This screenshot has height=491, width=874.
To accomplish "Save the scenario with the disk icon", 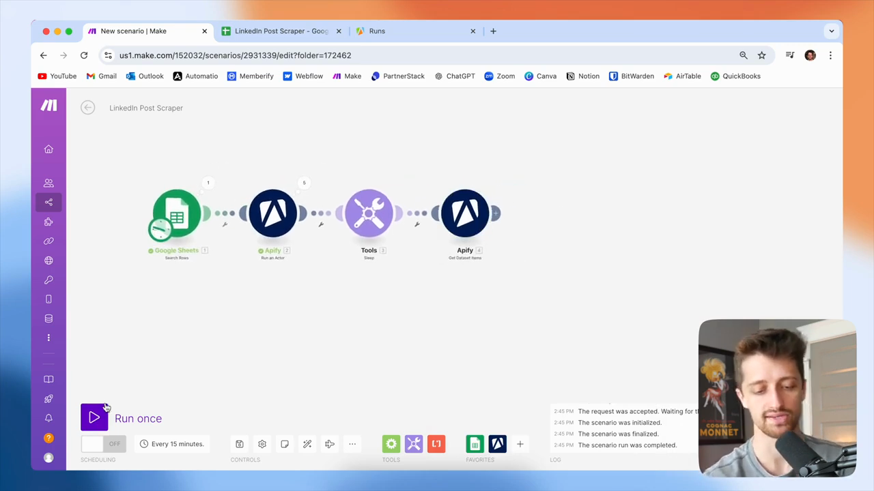I will pos(240,444).
